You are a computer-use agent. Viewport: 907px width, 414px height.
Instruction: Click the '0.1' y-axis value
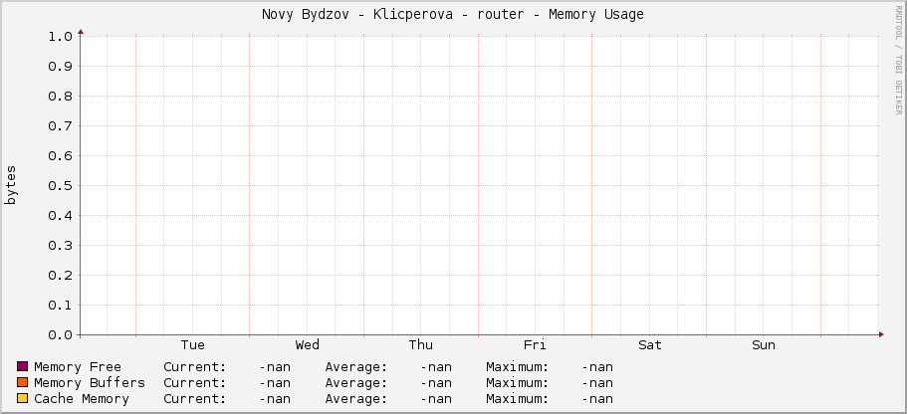60,306
